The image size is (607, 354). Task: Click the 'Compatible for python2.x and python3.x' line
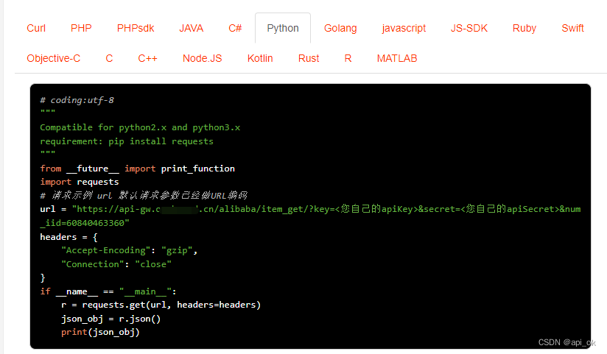(x=140, y=127)
